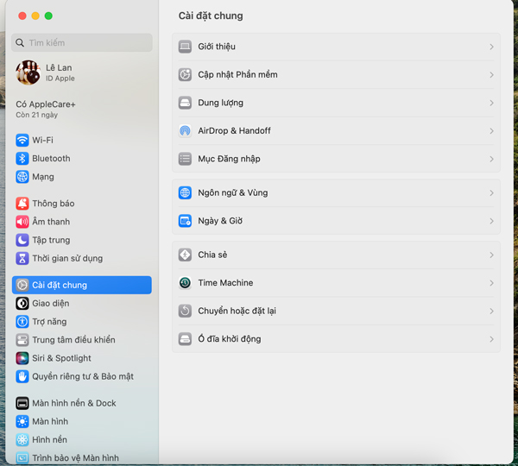Click the Wi-Fi icon in sidebar
The height and width of the screenshot is (466, 518).
pos(22,140)
